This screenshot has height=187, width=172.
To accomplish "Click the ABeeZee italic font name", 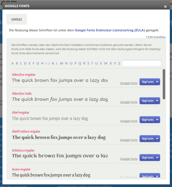I will coord(22,94).
